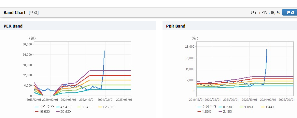Toggle 20.52X series in PER legend

[64, 112]
